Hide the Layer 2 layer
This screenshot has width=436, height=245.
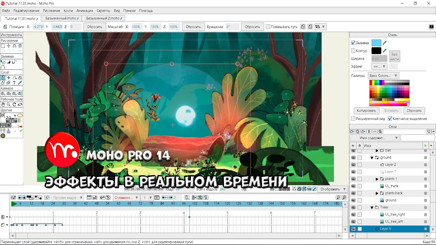pos(353,165)
